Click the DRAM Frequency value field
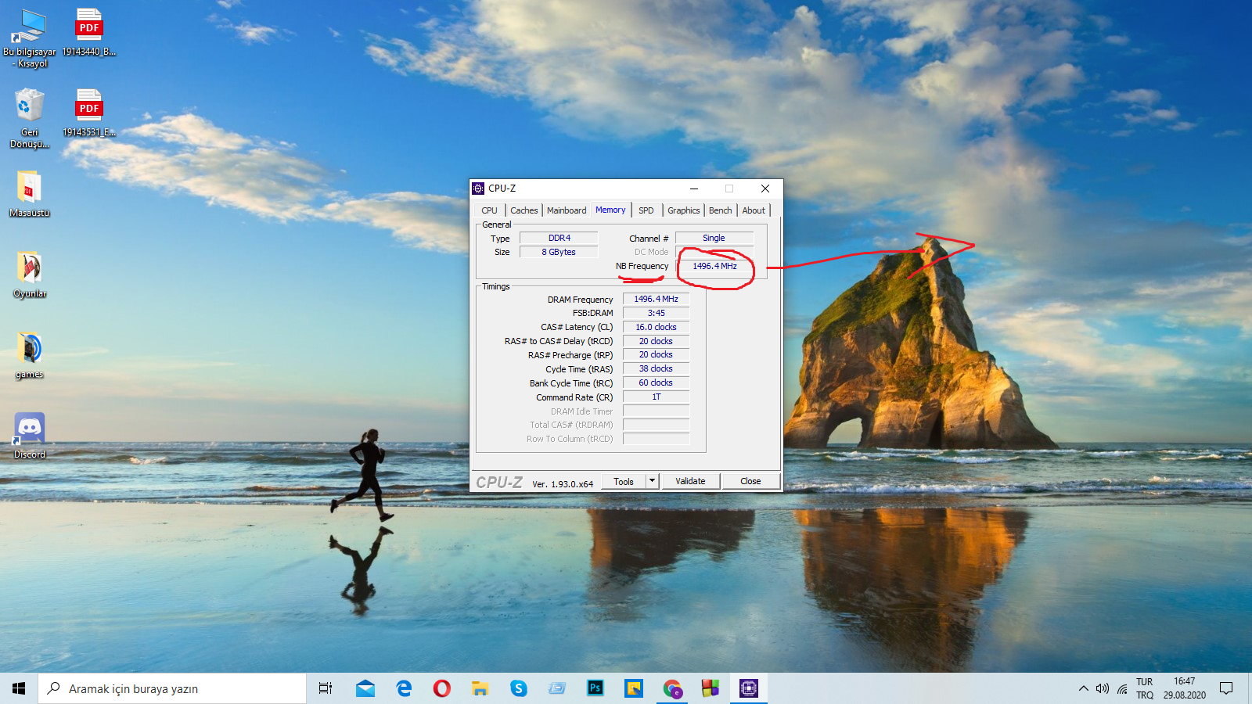The height and width of the screenshot is (704, 1252). [x=657, y=299]
